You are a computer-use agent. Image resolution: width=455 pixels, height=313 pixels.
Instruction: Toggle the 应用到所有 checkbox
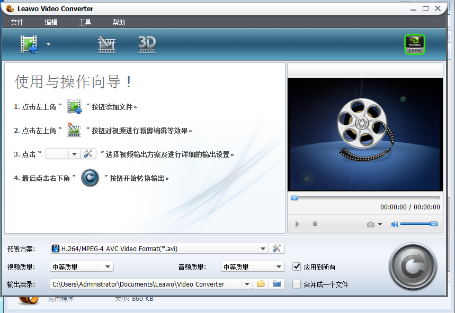(297, 267)
